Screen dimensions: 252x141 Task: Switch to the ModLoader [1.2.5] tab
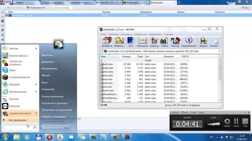(136, 3)
